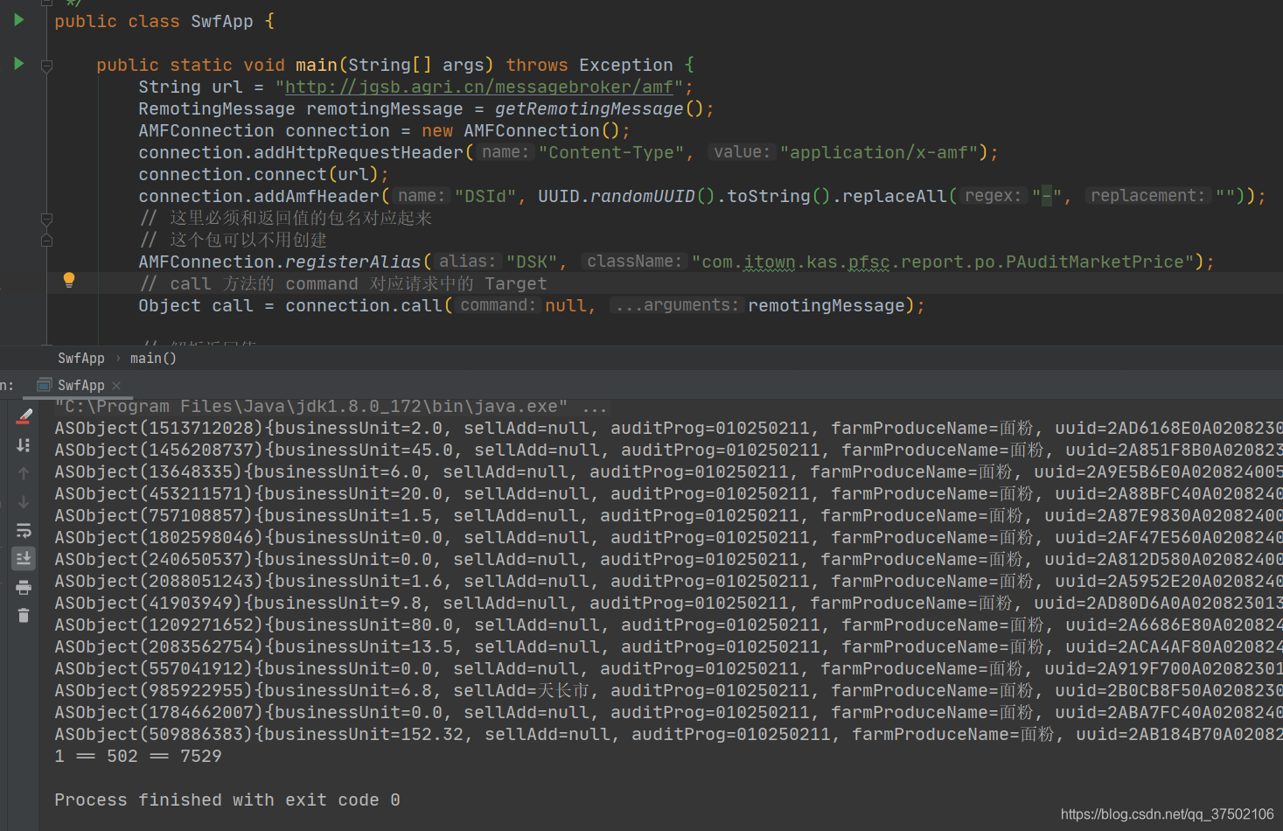Screen dimensions: 1283x831
Task: Click the 'throws' keyword in main
Action: 536,65
